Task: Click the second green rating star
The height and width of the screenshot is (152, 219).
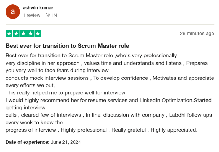Action: pyautogui.click(x=16, y=34)
